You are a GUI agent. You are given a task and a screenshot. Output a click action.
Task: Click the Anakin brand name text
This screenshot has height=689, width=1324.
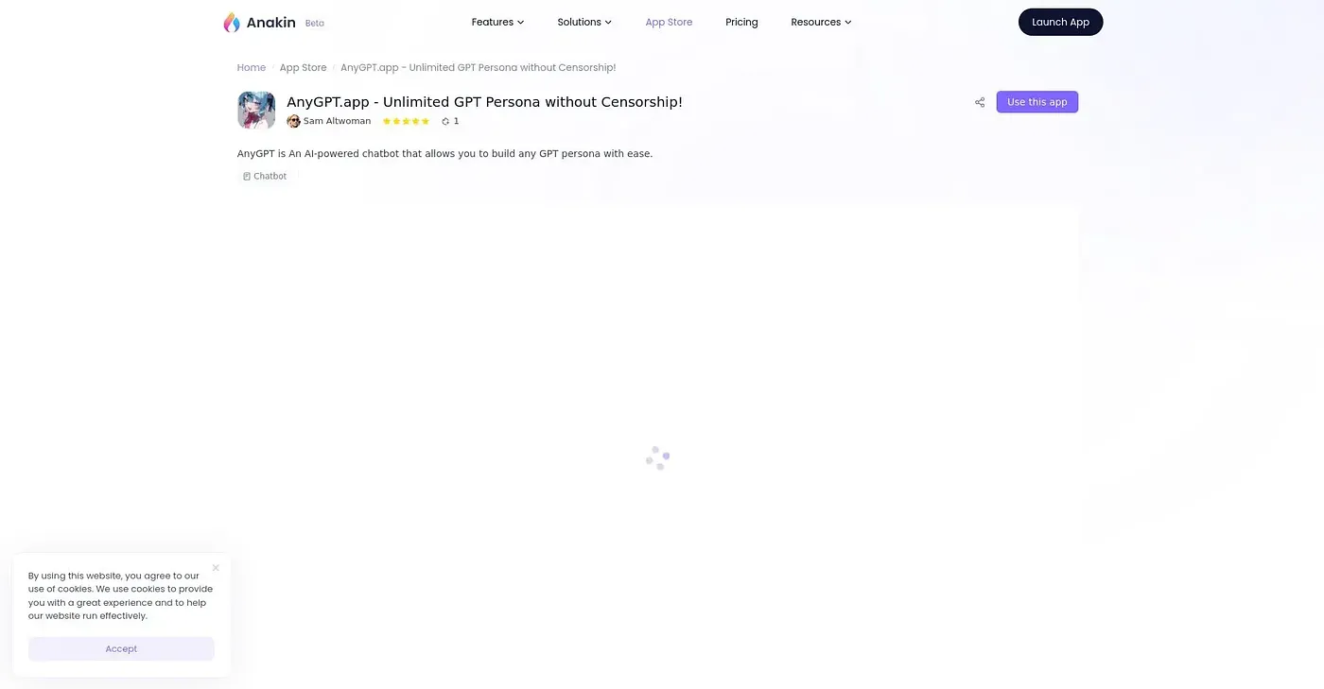coord(271,23)
